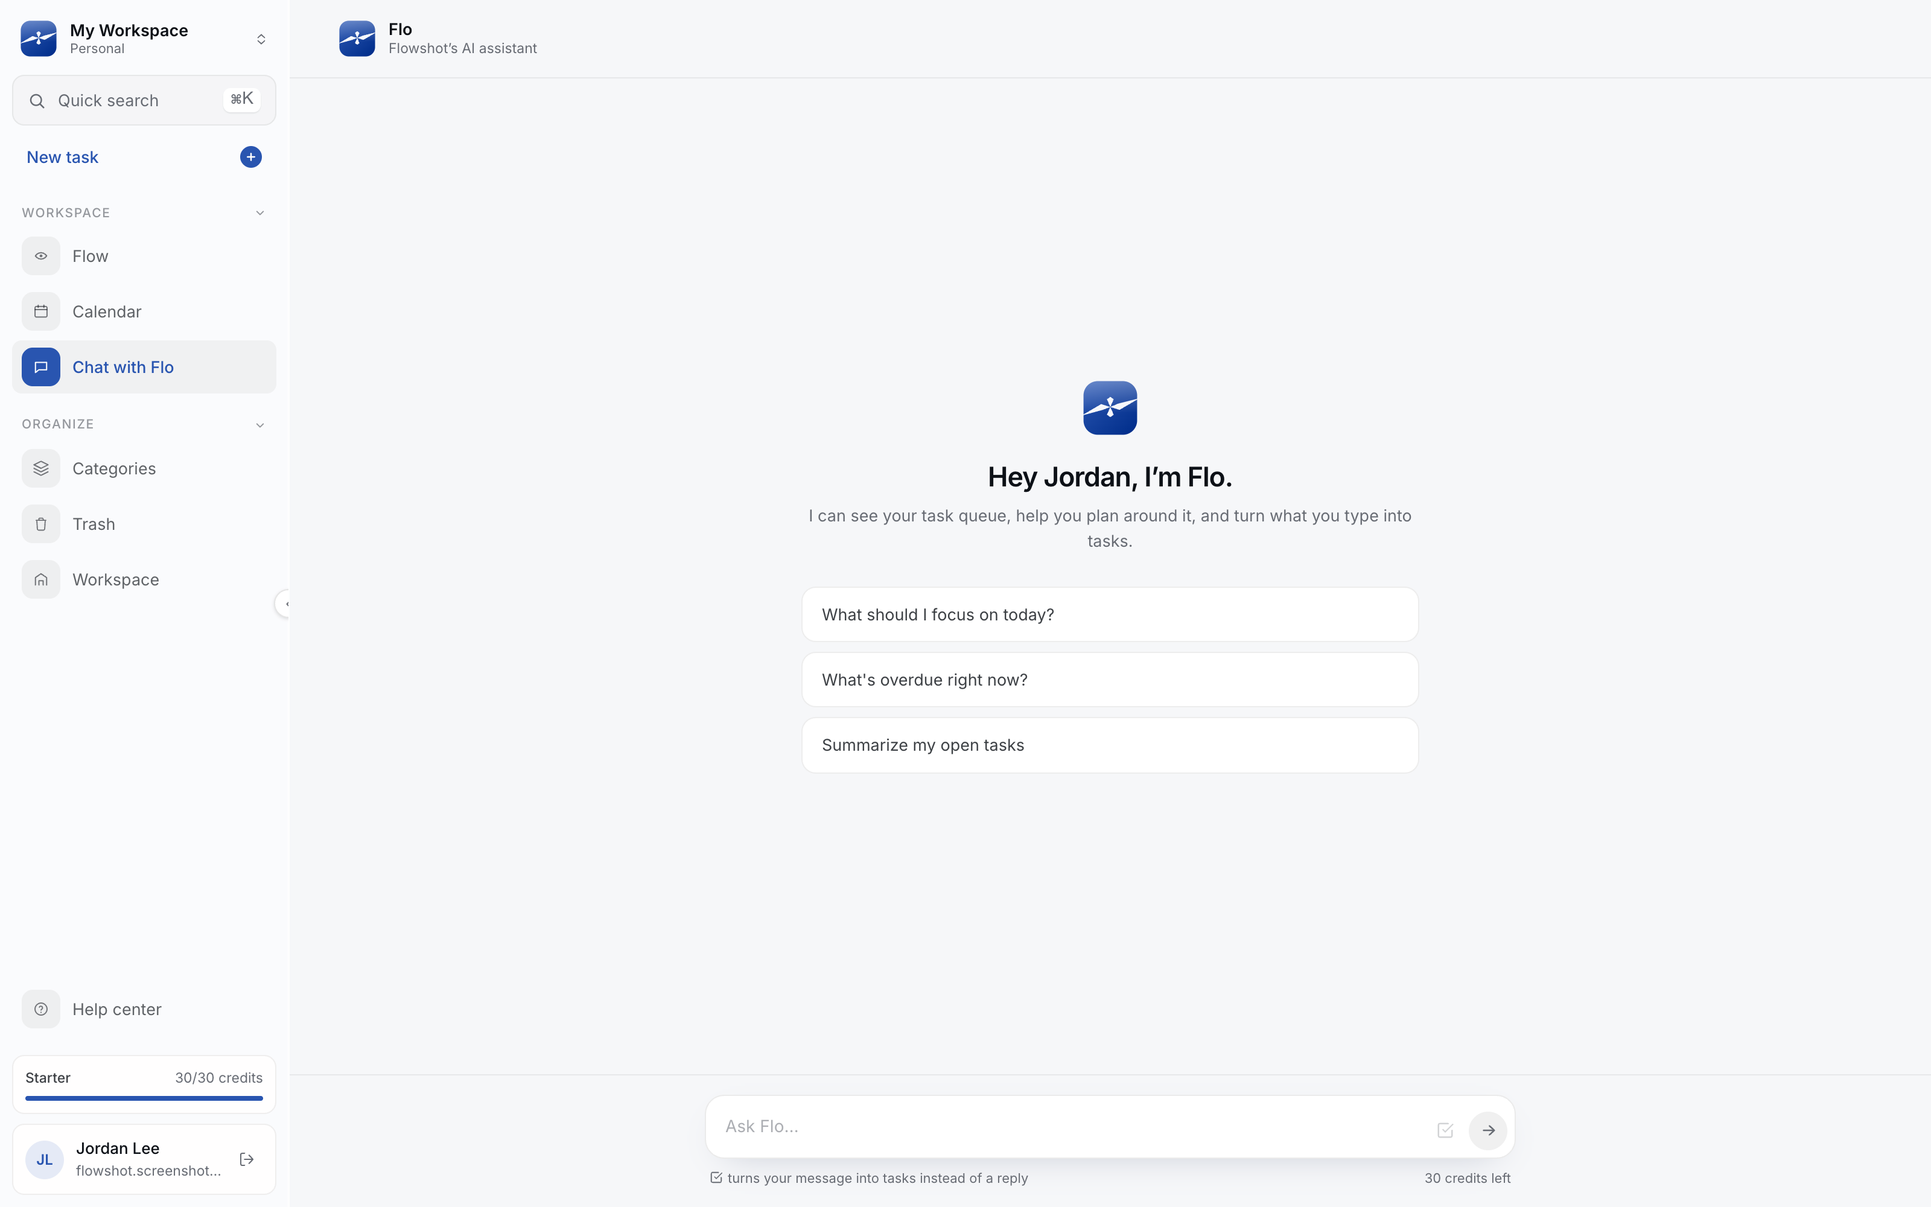This screenshot has height=1207, width=1931.
Task: Choose "Summarize my open tasks" suggestion
Action: tap(1110, 745)
